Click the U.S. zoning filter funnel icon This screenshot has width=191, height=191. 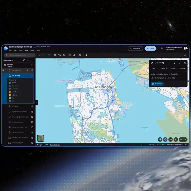[x=32, y=76]
